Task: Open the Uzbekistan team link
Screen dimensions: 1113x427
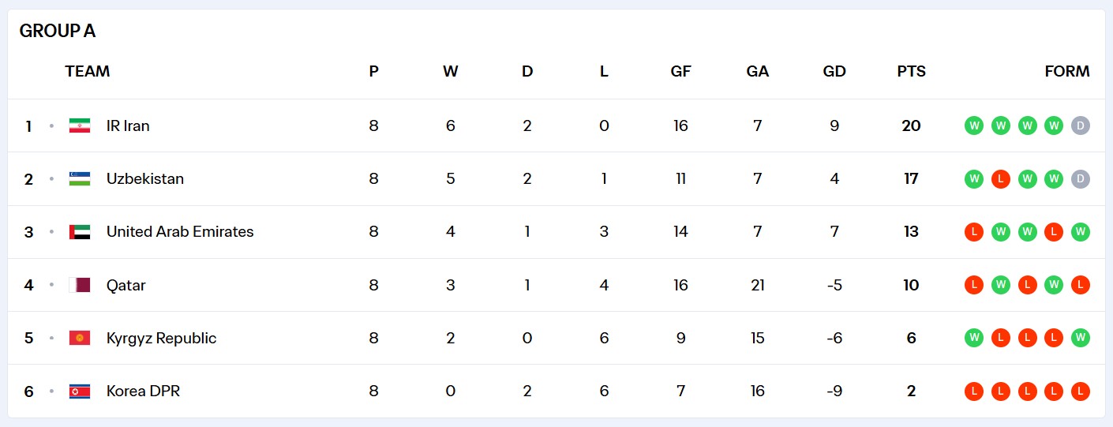Action: 145,178
